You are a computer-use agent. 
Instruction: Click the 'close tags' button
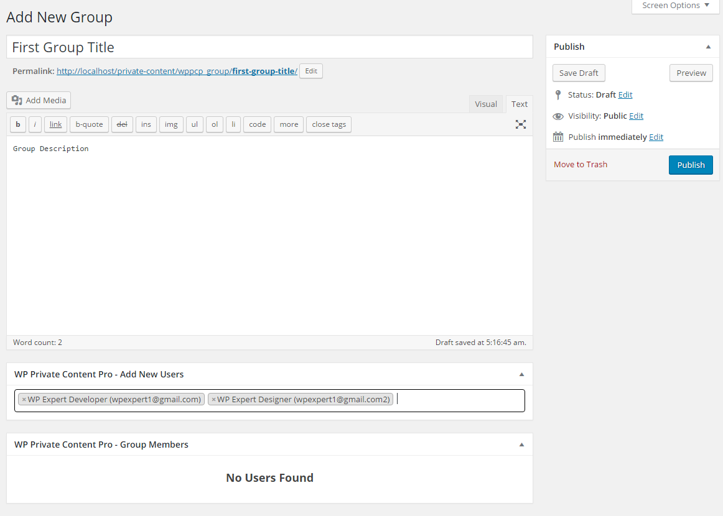[329, 124]
